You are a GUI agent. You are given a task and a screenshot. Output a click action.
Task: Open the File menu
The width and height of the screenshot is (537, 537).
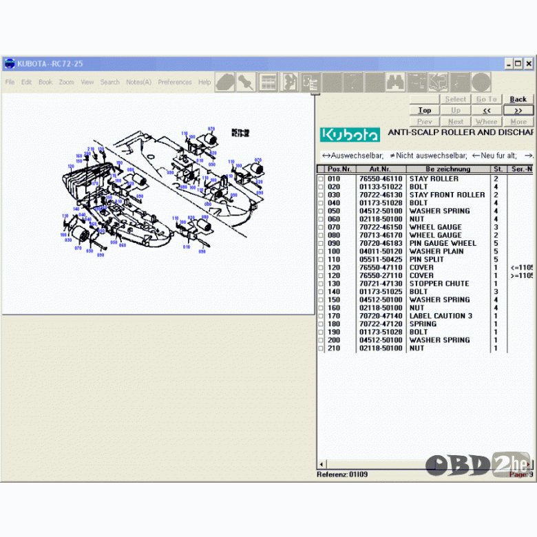[10, 82]
